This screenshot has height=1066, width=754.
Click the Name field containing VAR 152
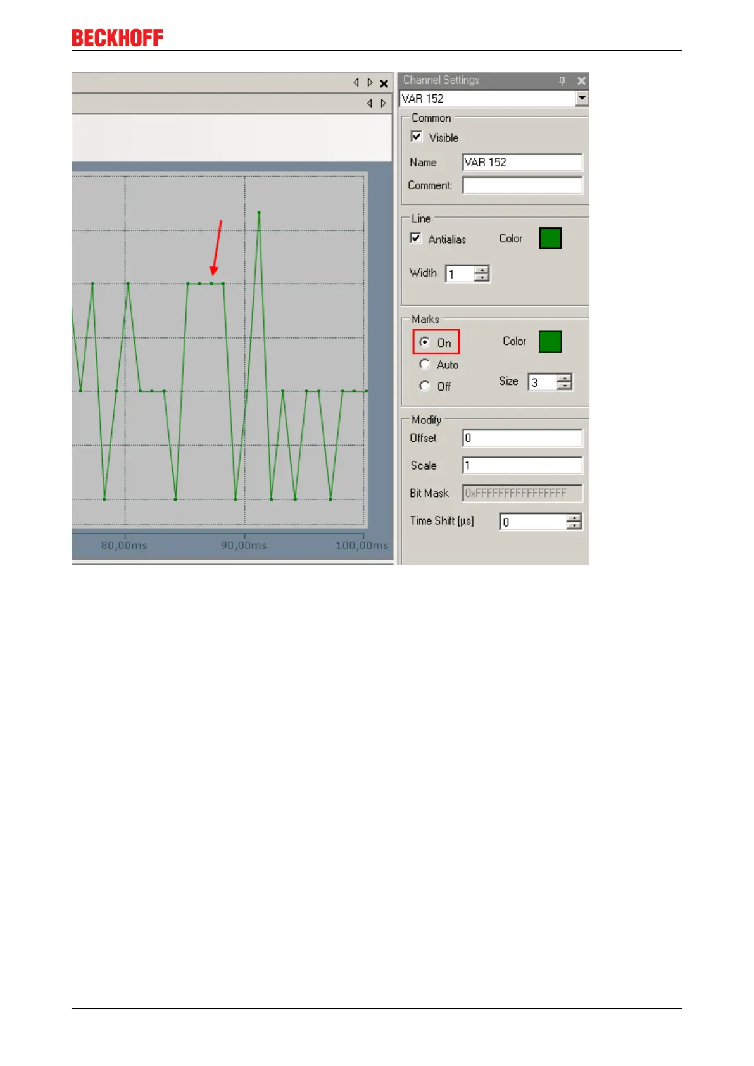tap(522, 163)
